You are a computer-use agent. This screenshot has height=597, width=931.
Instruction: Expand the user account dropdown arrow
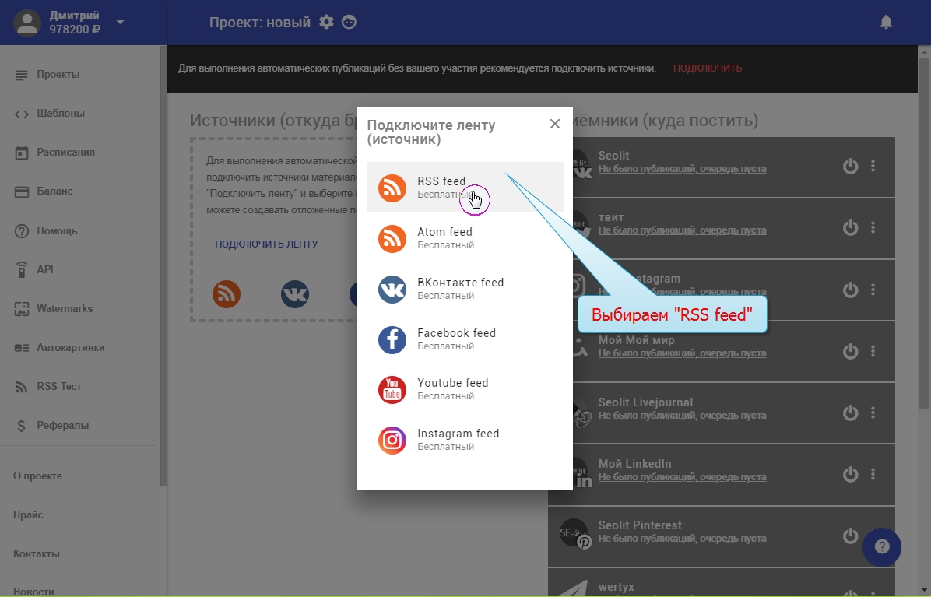click(x=120, y=23)
